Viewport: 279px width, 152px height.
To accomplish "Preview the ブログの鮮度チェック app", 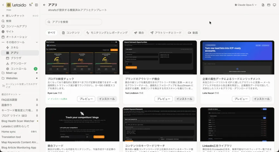I will tap(86, 99).
